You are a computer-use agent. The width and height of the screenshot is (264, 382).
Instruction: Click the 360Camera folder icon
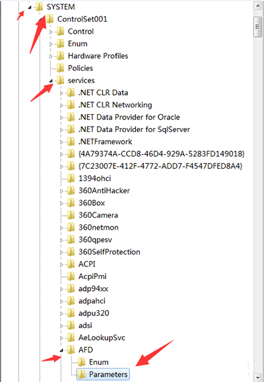point(71,215)
